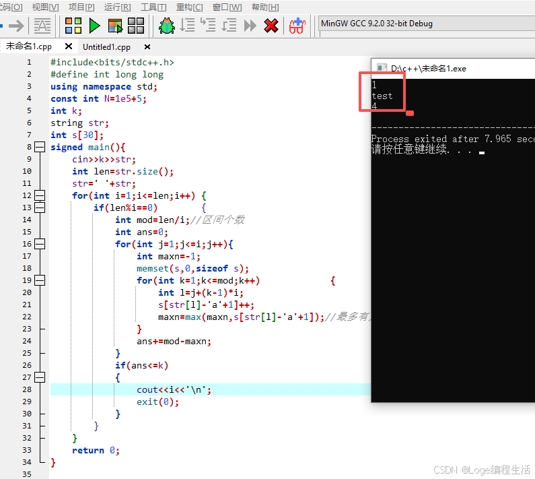535x479 pixels.
Task: Click the reformat code icon
Action: [42, 26]
